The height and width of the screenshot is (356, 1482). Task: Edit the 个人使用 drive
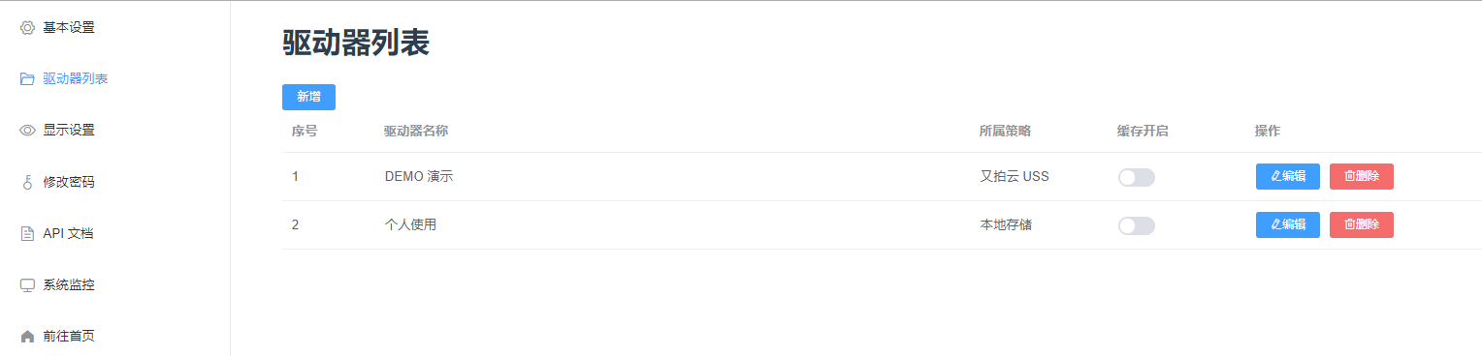coord(1288,224)
